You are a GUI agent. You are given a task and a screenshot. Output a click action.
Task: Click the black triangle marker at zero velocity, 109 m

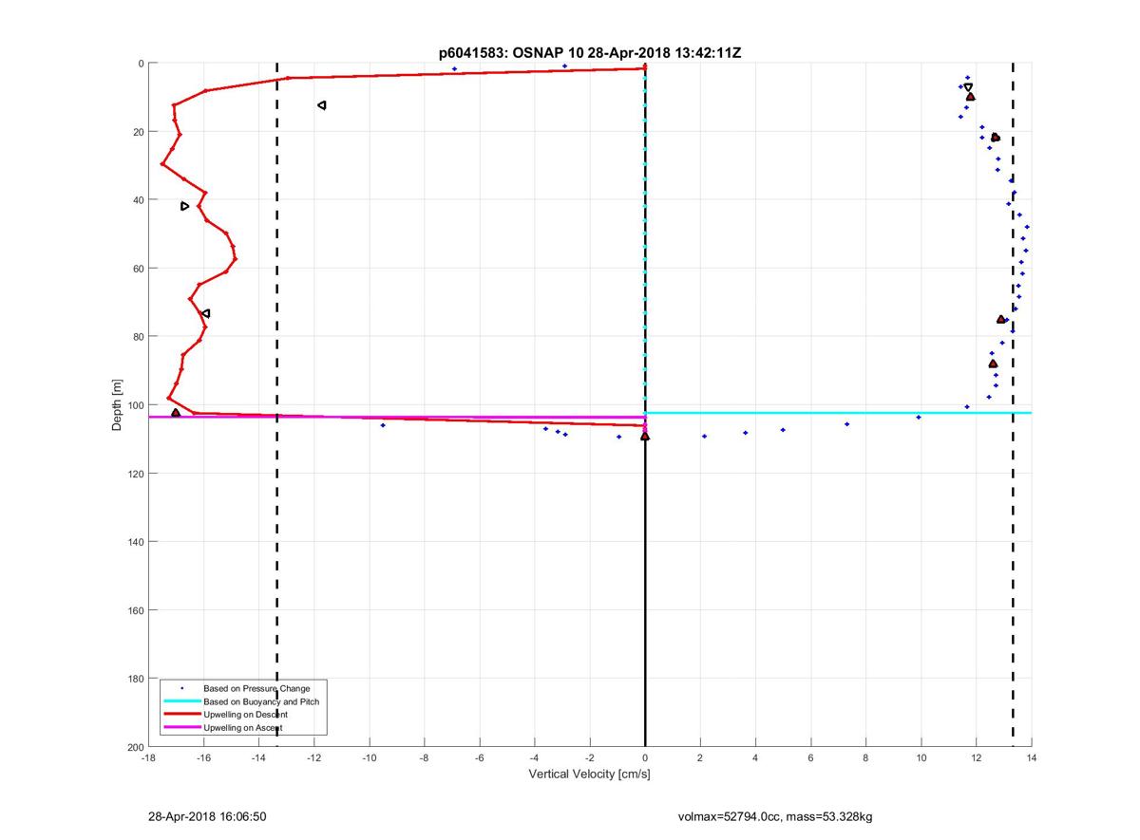[645, 436]
